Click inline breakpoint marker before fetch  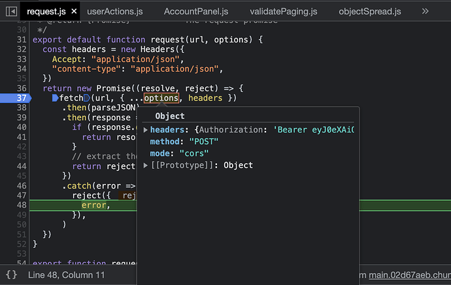56,98
